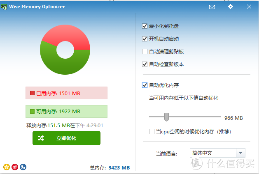
Task: Click 当可用内存低于以下值自动优化 label
Action: 184,98
